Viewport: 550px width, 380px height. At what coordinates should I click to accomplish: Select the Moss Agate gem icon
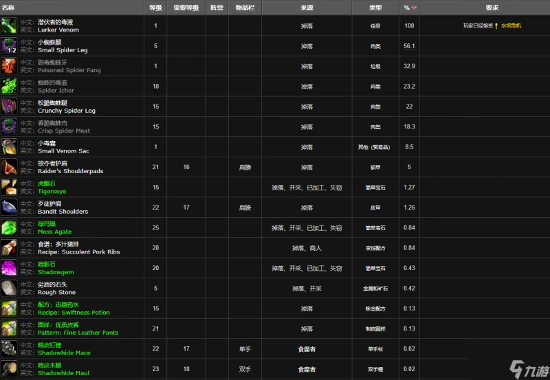point(9,228)
